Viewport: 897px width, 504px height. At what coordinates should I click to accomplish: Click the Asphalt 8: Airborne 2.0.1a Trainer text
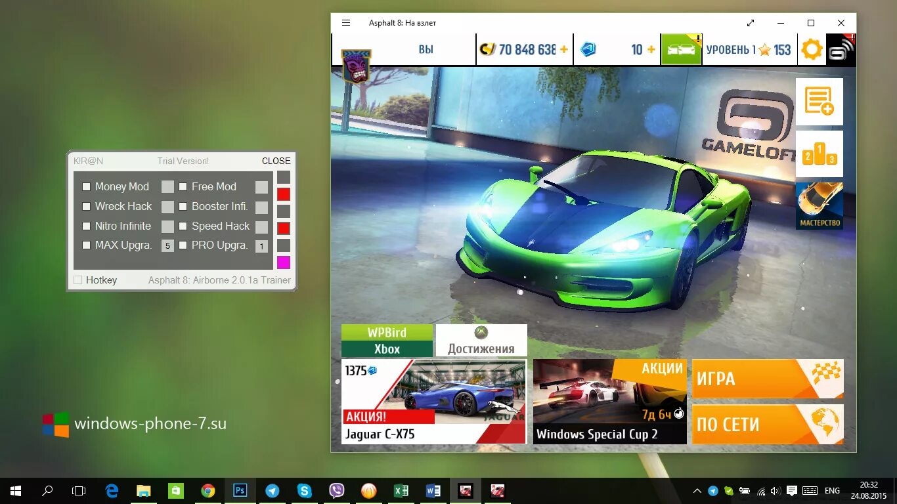tap(219, 280)
